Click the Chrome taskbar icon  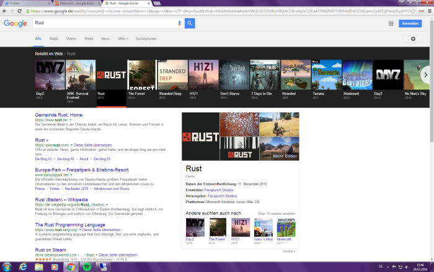(x=71, y=267)
